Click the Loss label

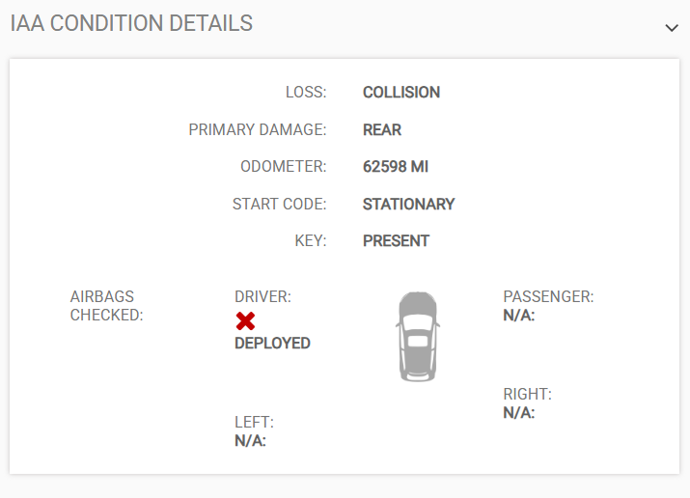click(306, 93)
